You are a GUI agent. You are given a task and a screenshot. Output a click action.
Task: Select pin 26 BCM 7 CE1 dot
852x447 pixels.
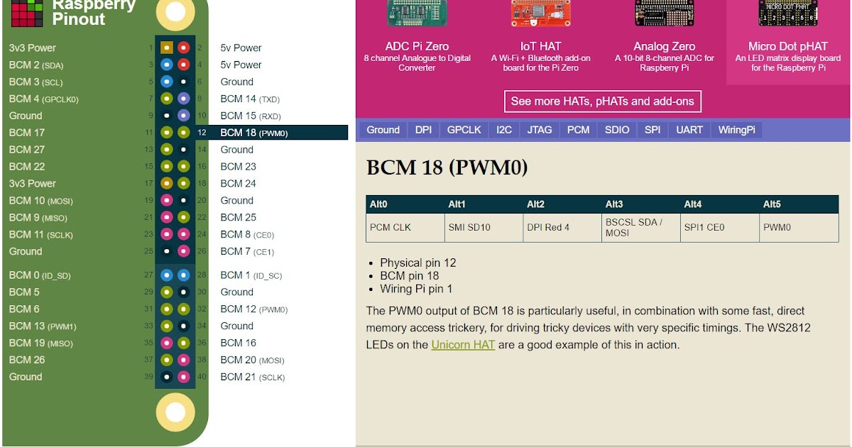pyautogui.click(x=184, y=251)
